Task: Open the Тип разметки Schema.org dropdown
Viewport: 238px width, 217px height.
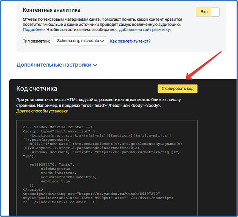Action: pos(80,41)
